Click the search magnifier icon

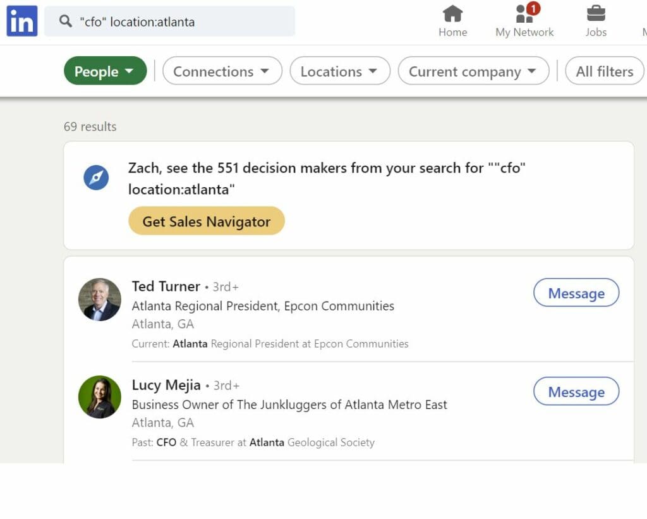pyautogui.click(x=65, y=21)
